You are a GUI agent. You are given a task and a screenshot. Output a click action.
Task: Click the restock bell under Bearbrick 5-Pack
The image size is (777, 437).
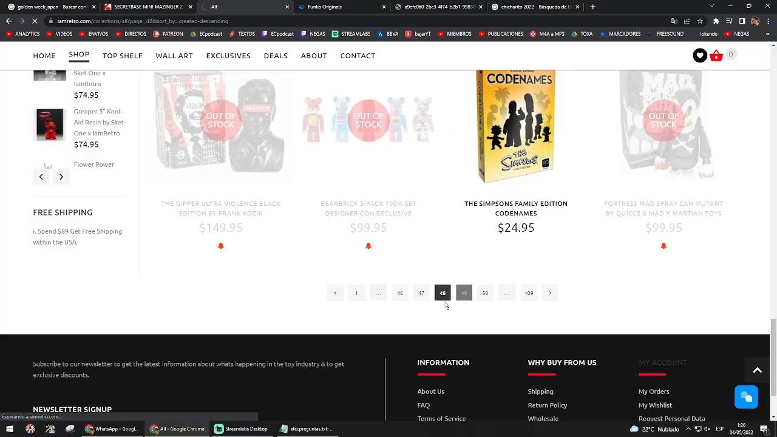click(368, 246)
